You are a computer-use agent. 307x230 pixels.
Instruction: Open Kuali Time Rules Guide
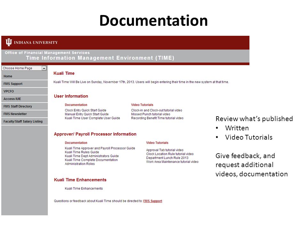(82, 152)
